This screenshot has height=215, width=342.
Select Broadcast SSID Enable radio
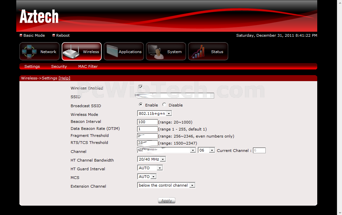(x=141, y=105)
